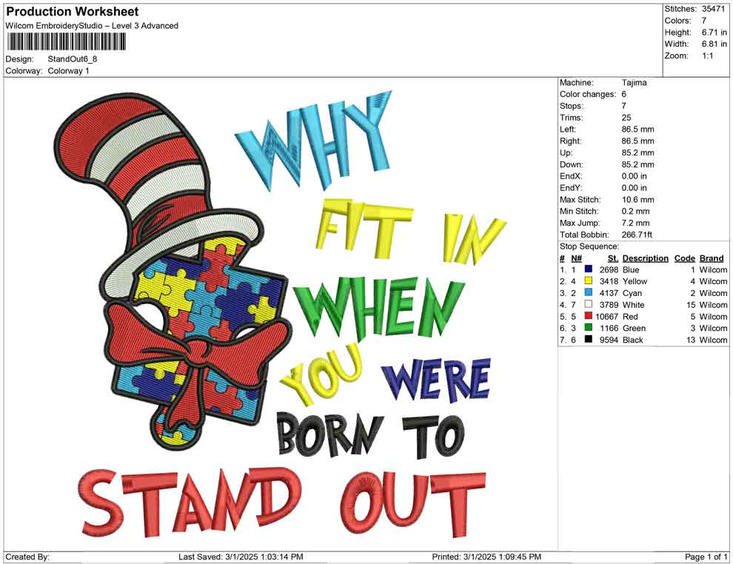The height and width of the screenshot is (564, 733).
Task: Select the design name 'StandOut6_8'
Action: [x=73, y=59]
